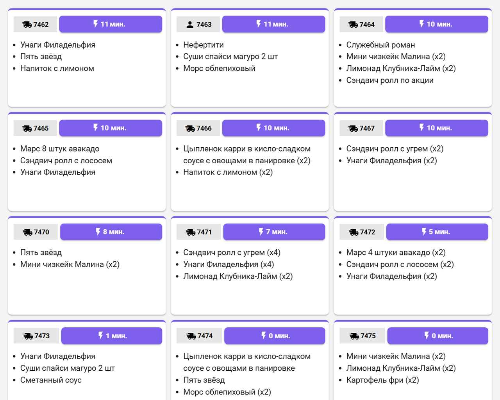Click the pickup person icon on order 7463

[190, 25]
